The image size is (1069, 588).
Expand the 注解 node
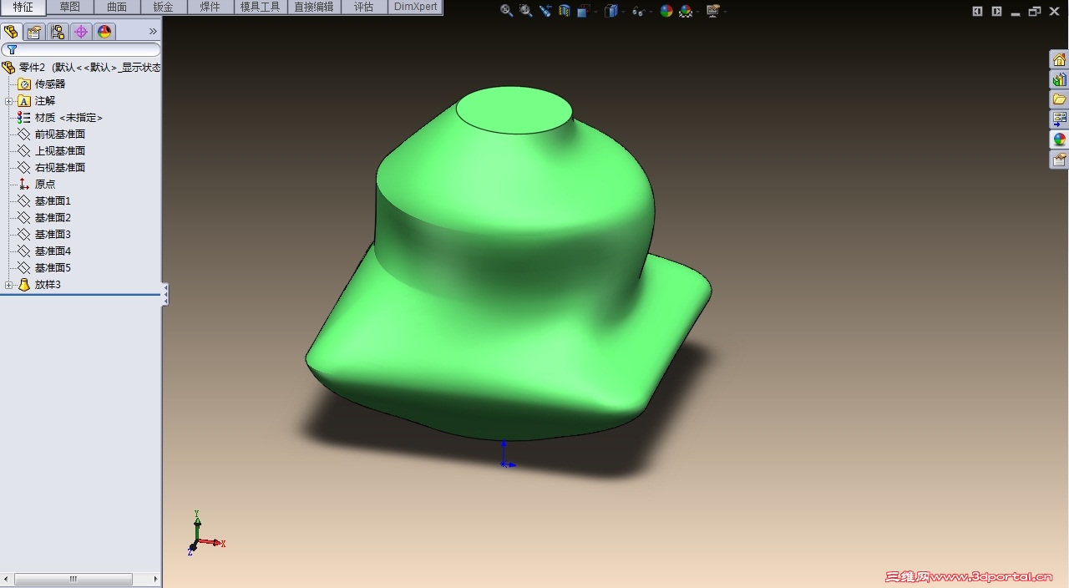tap(8, 101)
